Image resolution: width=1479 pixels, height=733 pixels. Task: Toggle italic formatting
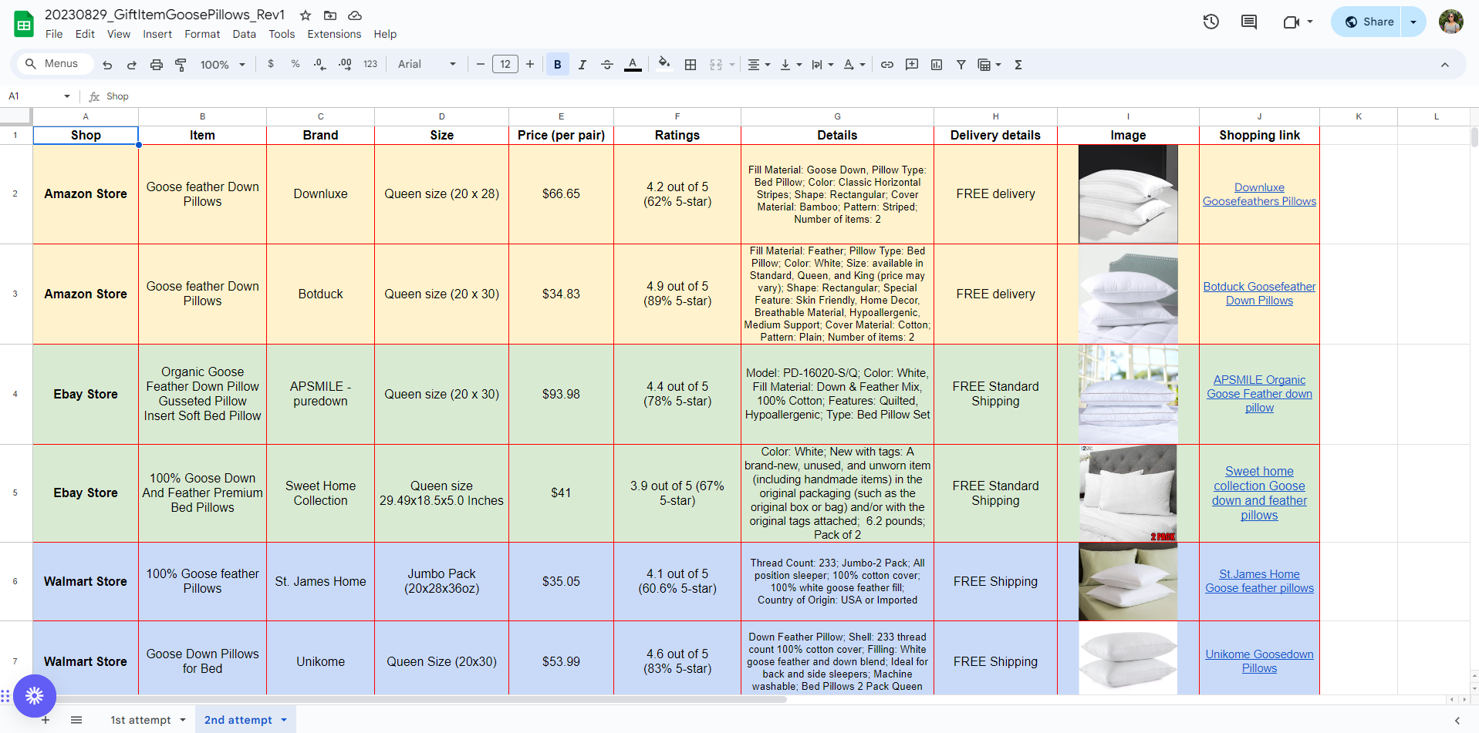click(582, 65)
